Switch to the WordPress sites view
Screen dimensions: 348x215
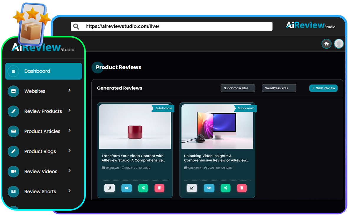pos(279,88)
